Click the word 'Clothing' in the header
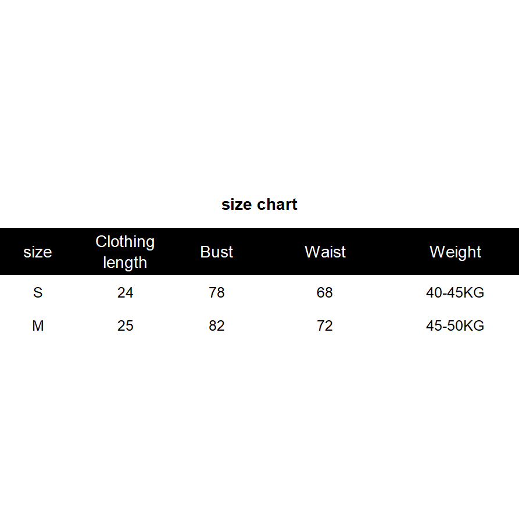This screenshot has width=519, height=519. [125, 242]
